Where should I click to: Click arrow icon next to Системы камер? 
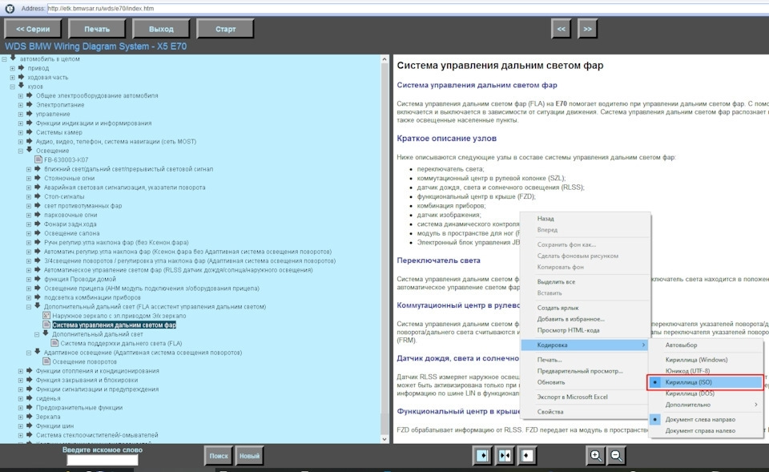click(30, 132)
